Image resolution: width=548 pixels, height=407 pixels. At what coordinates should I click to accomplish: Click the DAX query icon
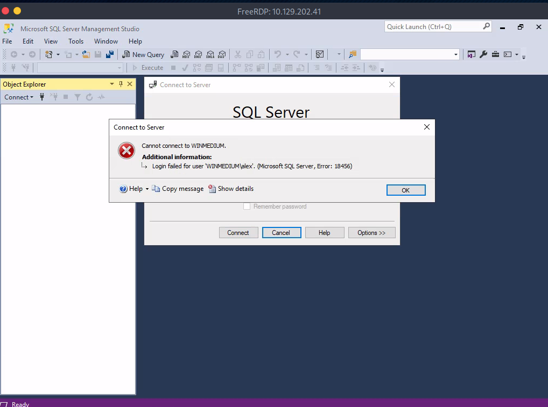pyautogui.click(x=222, y=54)
